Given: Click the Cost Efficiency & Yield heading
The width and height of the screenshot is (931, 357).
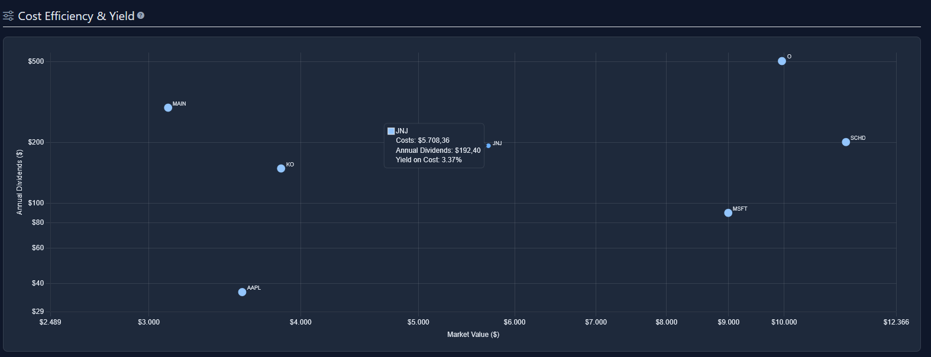Looking at the screenshot, I should coord(76,16).
